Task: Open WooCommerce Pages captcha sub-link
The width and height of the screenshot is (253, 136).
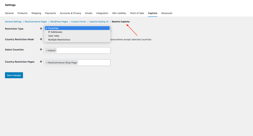Action: pyautogui.click(x=36, y=21)
